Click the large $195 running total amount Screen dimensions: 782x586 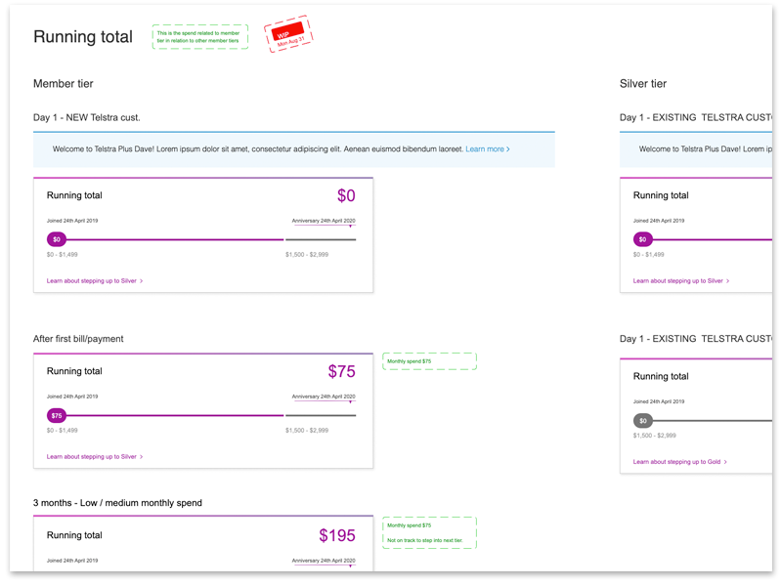pos(337,535)
